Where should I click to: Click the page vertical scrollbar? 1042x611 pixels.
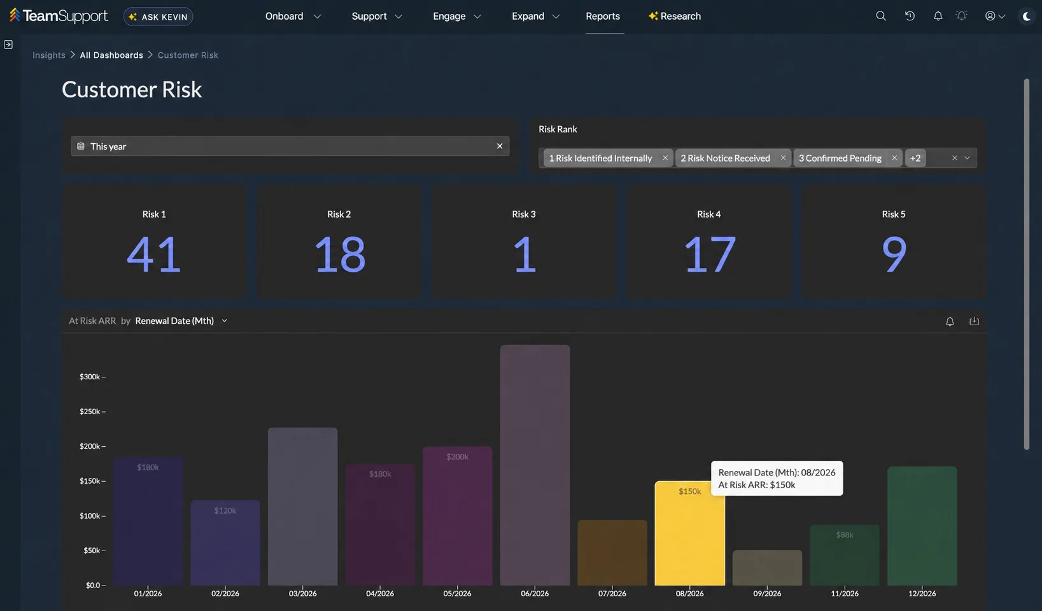click(x=1026, y=264)
